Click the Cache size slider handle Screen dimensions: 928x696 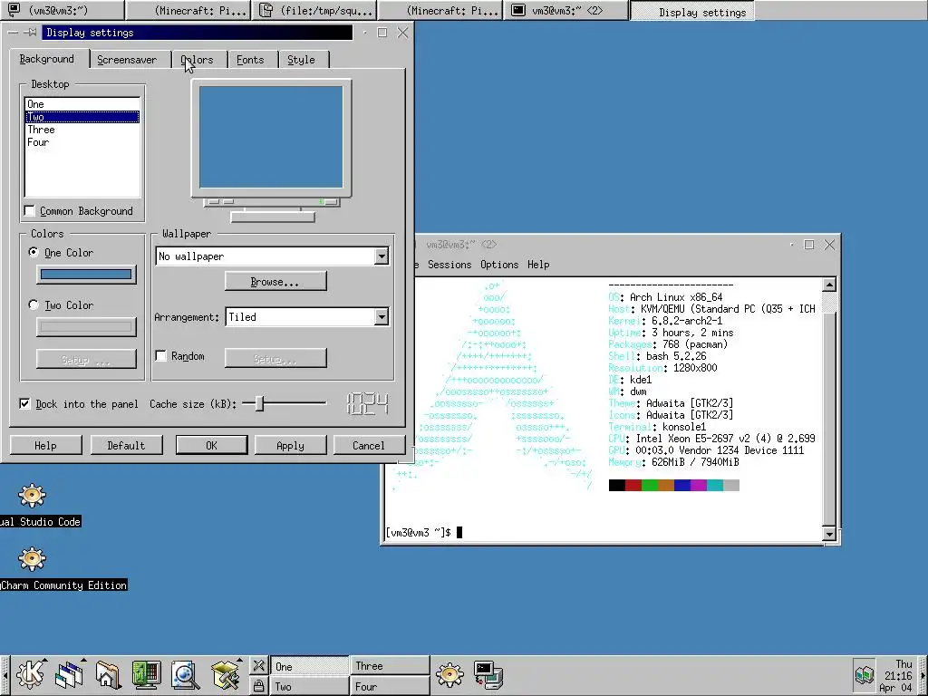tap(259, 403)
